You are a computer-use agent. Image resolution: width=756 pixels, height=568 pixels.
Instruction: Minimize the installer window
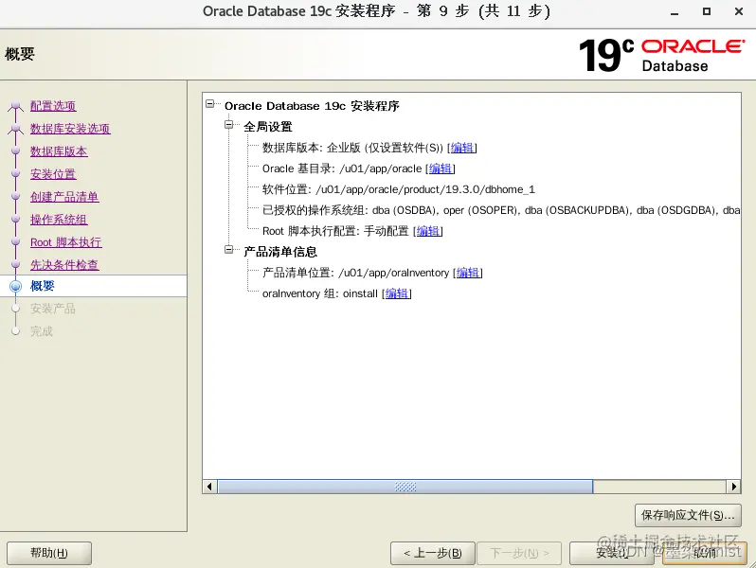pyautogui.click(x=675, y=12)
